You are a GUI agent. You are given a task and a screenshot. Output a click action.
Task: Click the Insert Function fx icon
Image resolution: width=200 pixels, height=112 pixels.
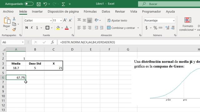[52, 42]
